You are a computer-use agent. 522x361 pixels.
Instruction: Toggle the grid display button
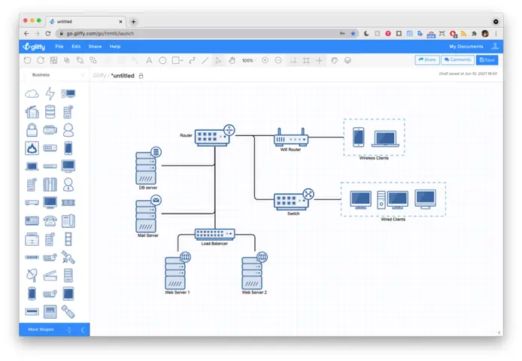coord(306,60)
